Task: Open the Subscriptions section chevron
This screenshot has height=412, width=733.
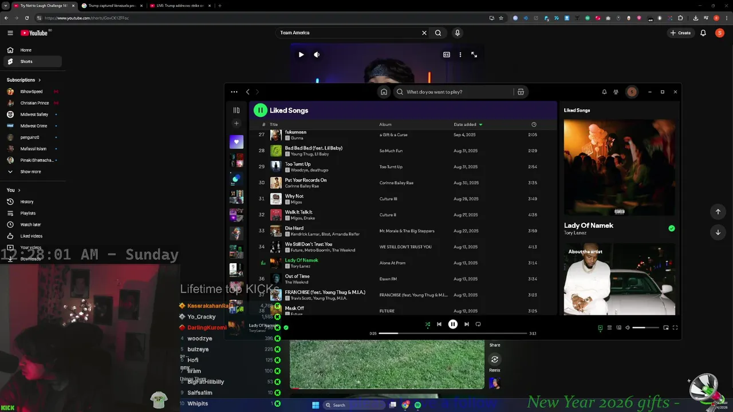Action: (x=40, y=80)
